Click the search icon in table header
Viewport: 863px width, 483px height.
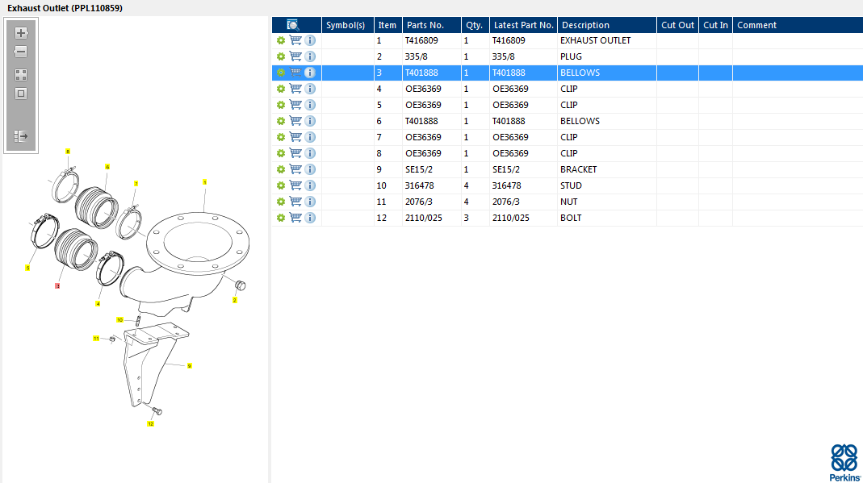293,25
